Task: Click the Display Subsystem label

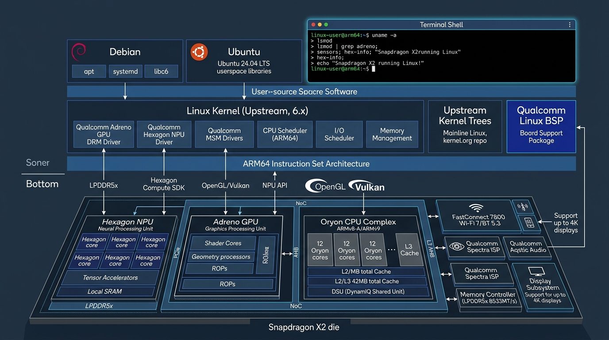Action: click(x=543, y=284)
